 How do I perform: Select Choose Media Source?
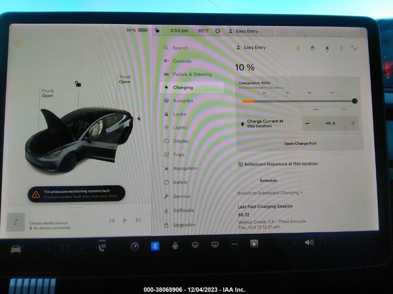point(48,223)
